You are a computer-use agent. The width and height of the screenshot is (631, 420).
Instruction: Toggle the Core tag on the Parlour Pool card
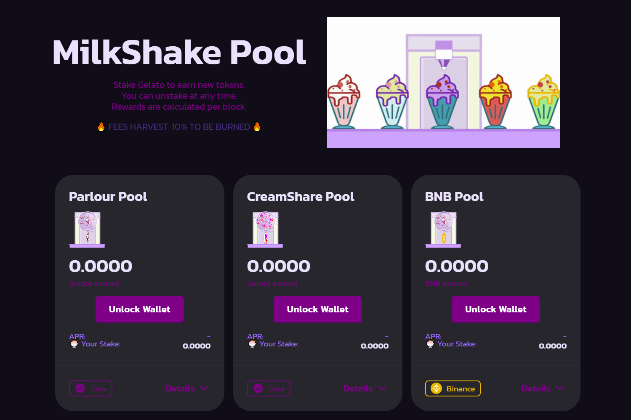[91, 388]
